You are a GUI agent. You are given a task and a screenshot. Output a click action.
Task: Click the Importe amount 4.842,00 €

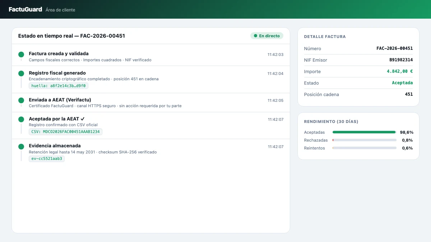click(400, 71)
